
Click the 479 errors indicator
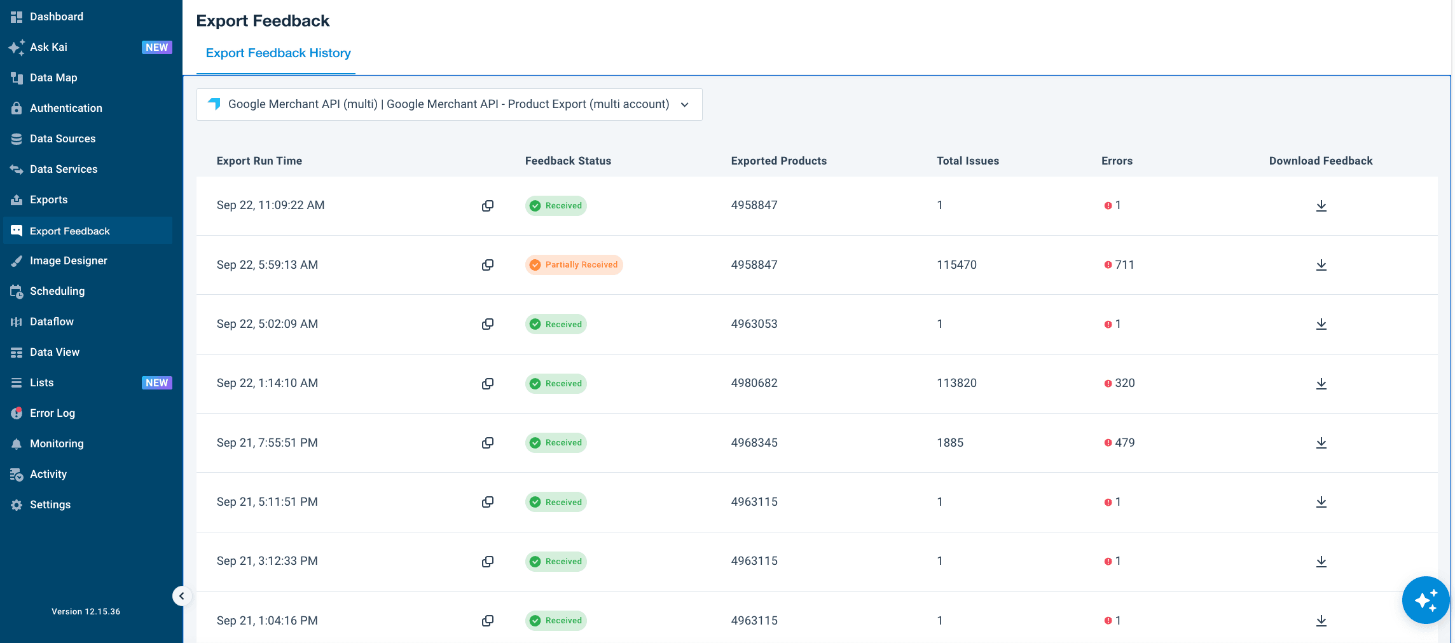[1119, 443]
